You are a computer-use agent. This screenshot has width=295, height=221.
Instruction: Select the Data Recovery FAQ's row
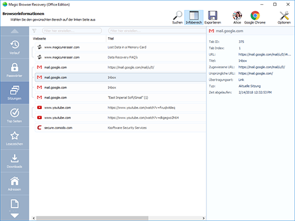click(x=120, y=57)
